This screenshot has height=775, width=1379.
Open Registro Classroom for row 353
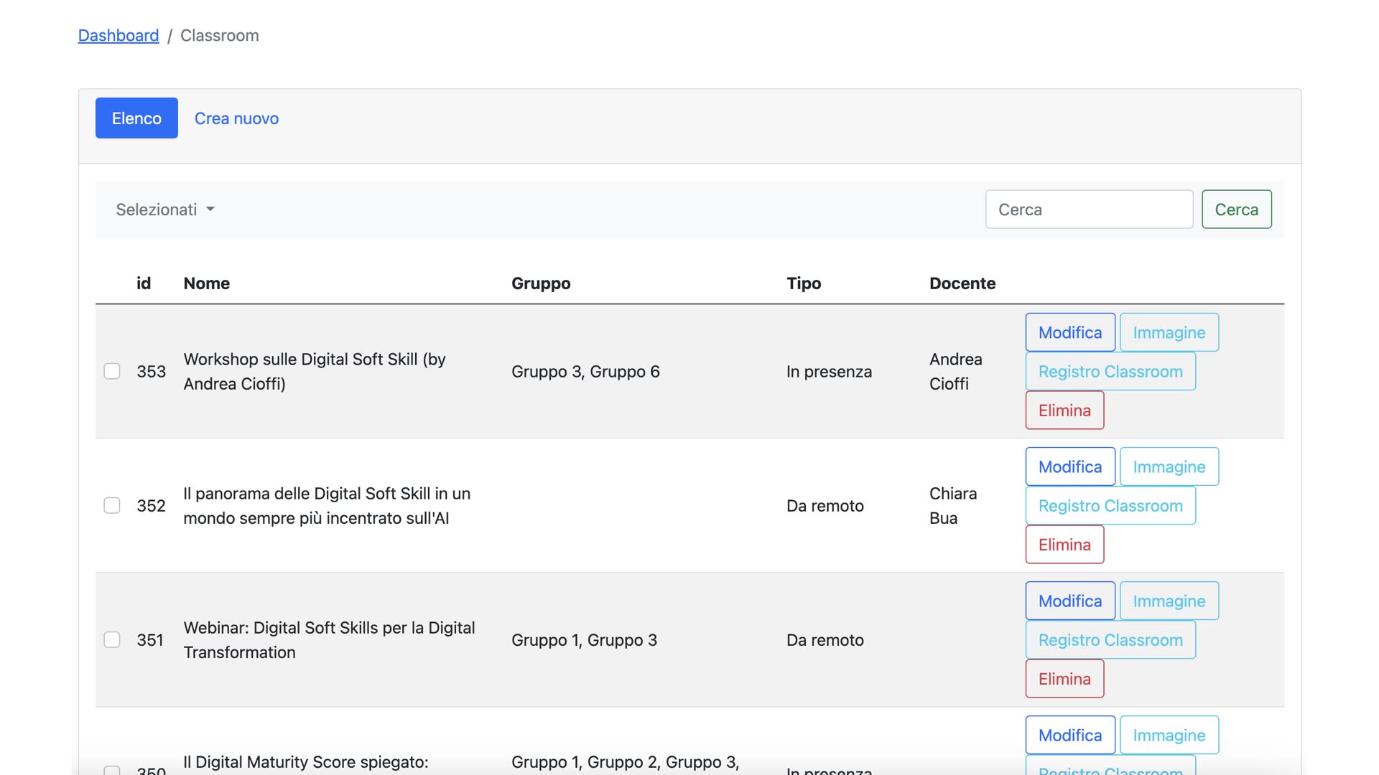tap(1110, 372)
